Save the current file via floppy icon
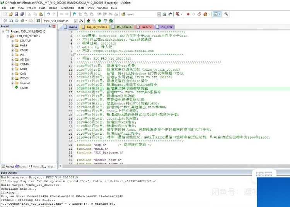Viewport: 290px width, 207px height. tap(16, 14)
